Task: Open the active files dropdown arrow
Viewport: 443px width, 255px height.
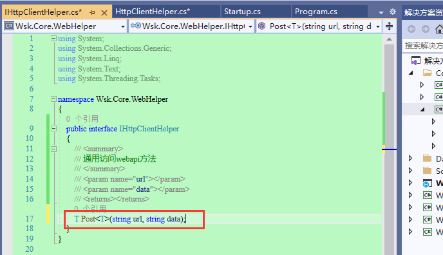Action: click(381, 12)
